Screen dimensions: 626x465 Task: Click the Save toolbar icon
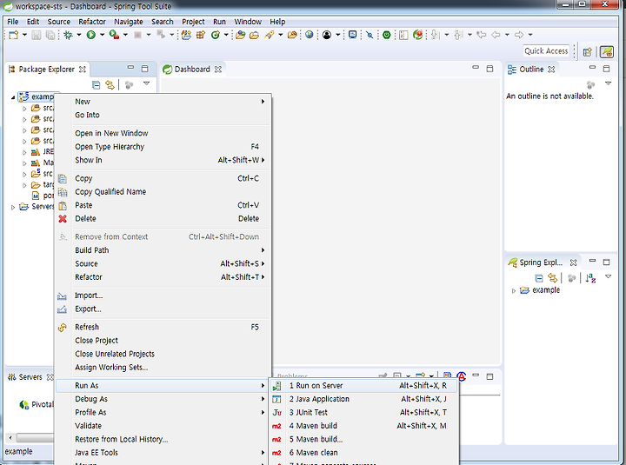[36, 35]
